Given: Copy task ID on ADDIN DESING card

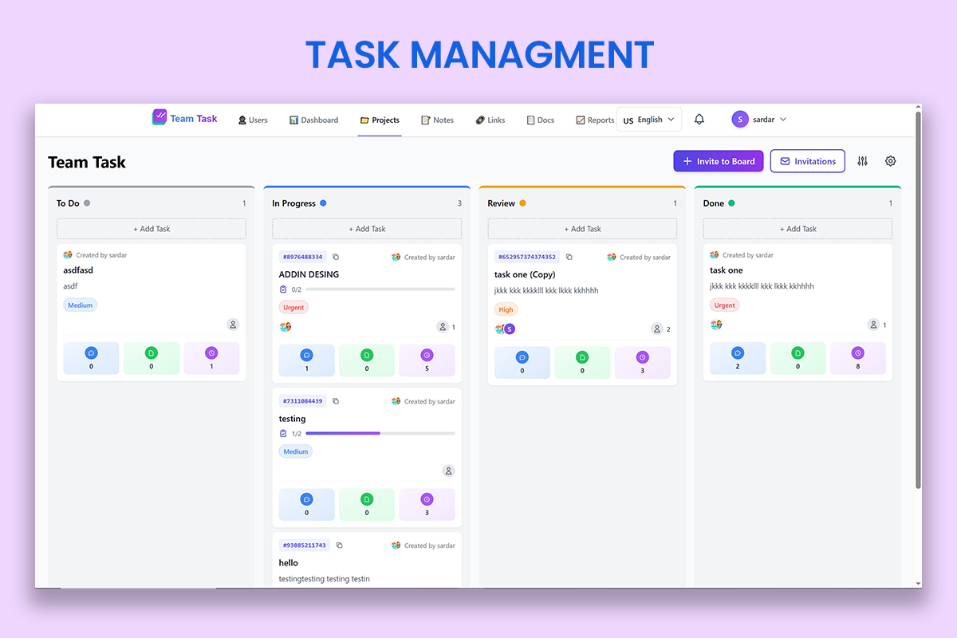Looking at the screenshot, I should (336, 256).
